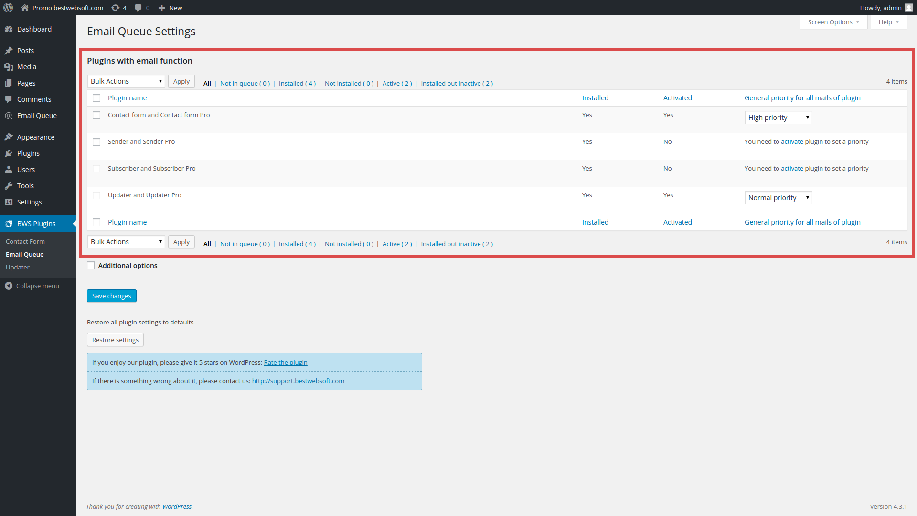Expand the Help panel
Image resolution: width=917 pixels, height=516 pixels.
[x=889, y=22]
